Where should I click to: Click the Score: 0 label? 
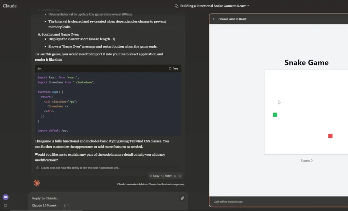307,161
